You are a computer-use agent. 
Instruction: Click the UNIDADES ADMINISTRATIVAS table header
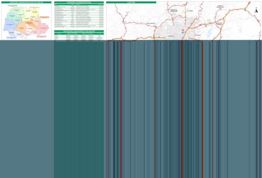(x=79, y=2)
